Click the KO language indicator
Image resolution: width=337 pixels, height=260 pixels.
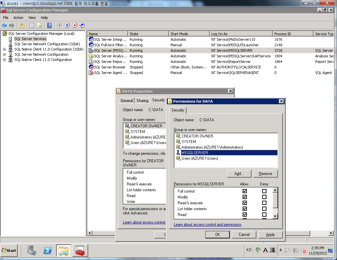(x=249, y=250)
